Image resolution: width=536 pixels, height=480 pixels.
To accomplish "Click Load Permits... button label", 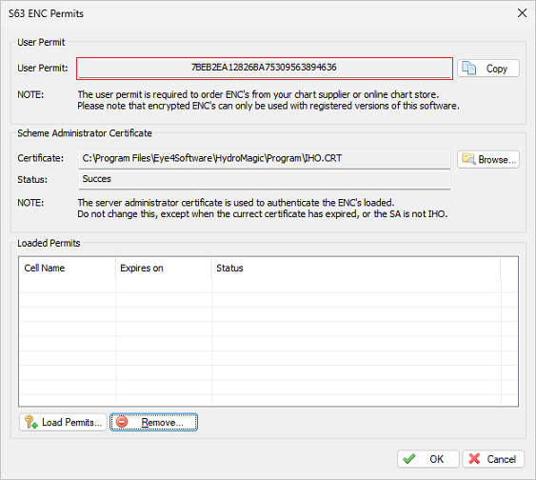I will click(x=71, y=423).
